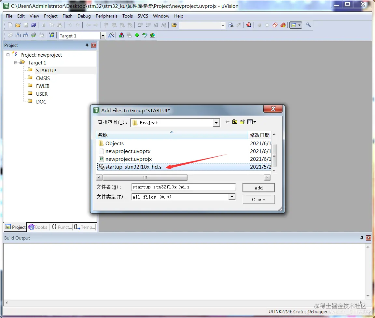Click the Rebuild all target files icon
Viewport: 375px width, 318px height.
tap(26, 35)
